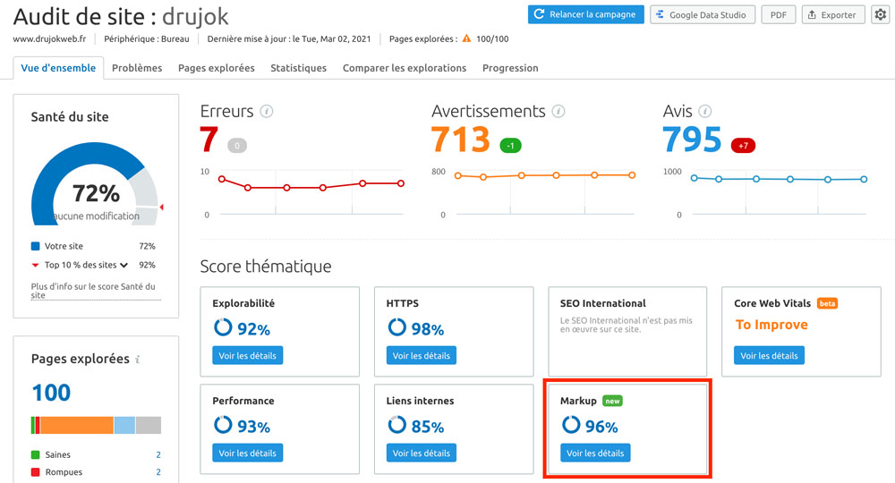Go to the Progression tab
Viewport: 895px width, 483px height.
[x=510, y=68]
